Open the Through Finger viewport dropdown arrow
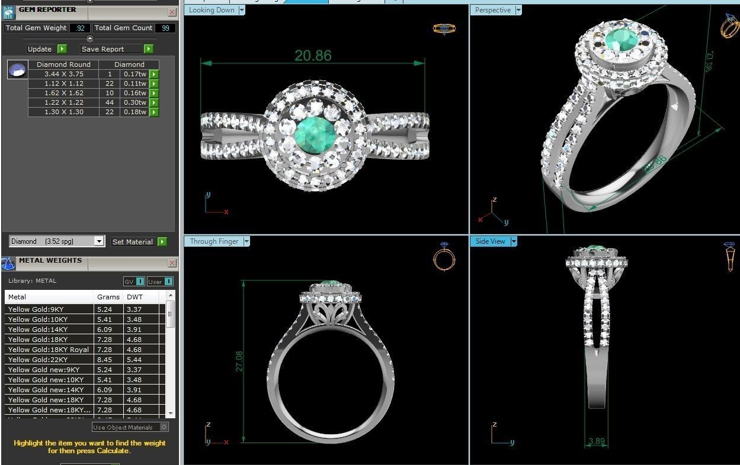This screenshot has height=465, width=740. coord(246,241)
